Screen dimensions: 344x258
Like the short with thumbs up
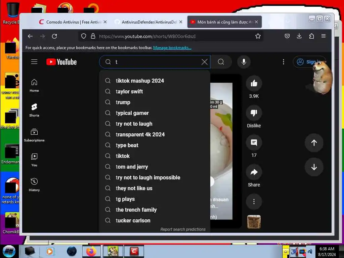pyautogui.click(x=254, y=84)
